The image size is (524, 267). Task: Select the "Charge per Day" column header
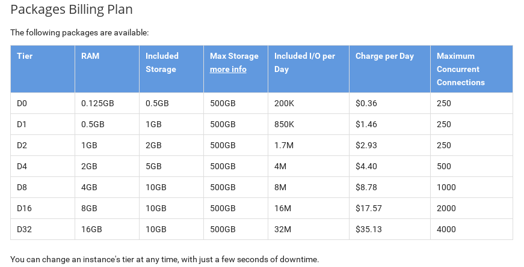click(384, 56)
